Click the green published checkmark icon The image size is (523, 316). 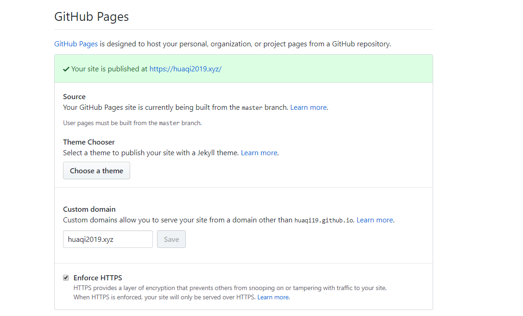click(66, 69)
